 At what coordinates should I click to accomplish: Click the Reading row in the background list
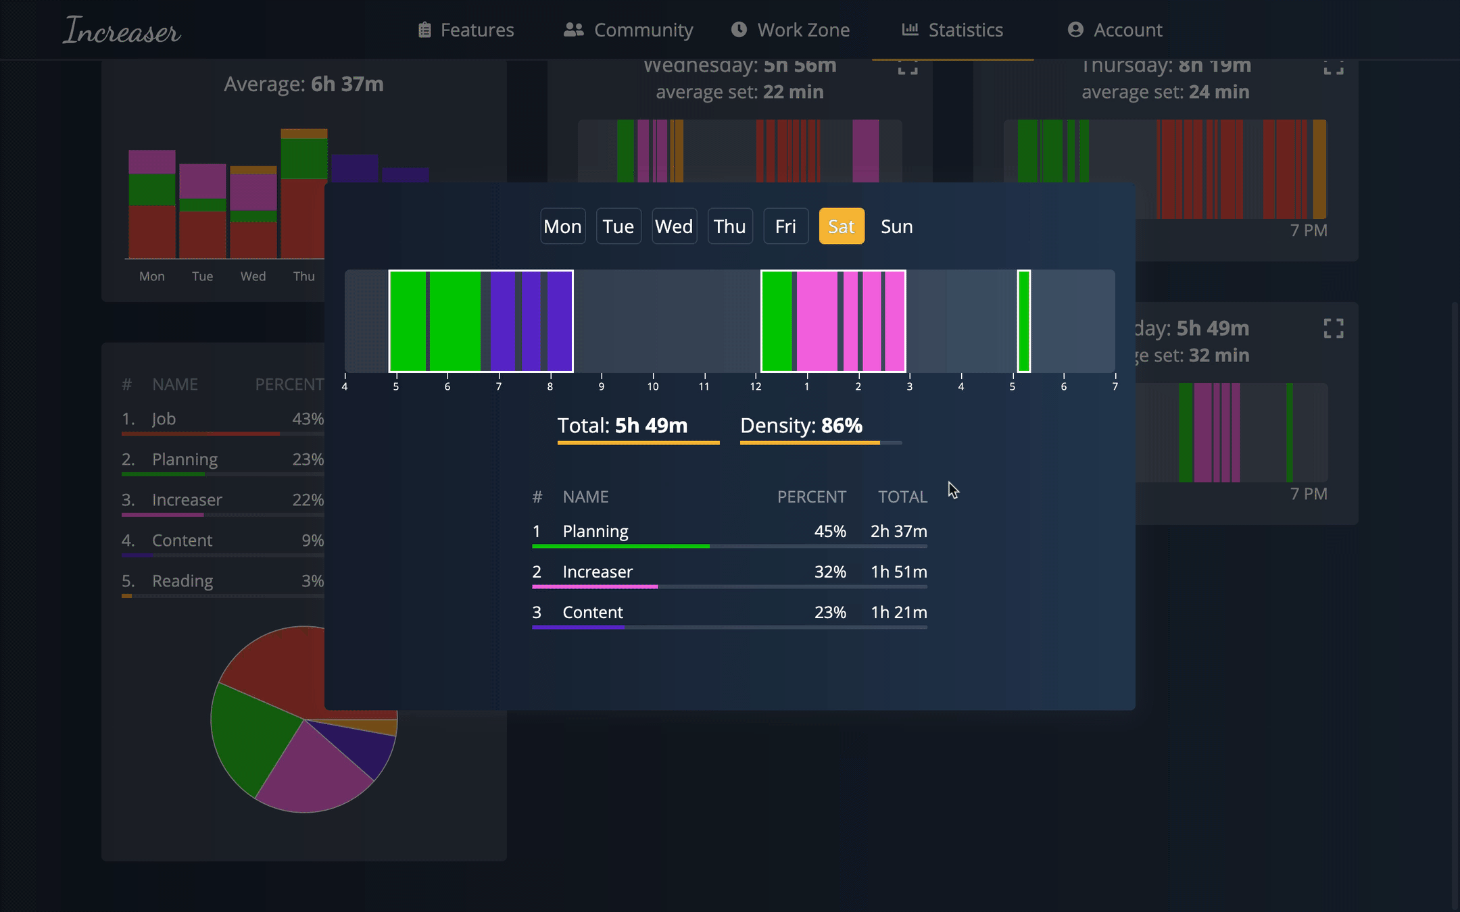[223, 583]
